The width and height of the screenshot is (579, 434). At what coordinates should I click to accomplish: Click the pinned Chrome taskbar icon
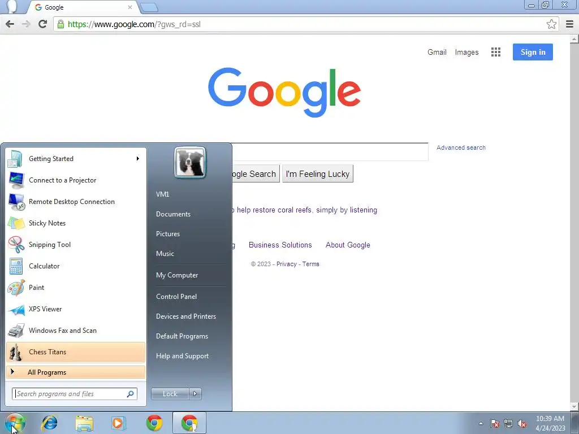[x=154, y=423]
